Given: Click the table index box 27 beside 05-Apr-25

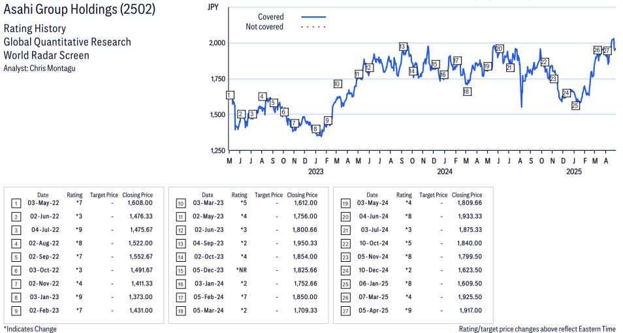Looking at the screenshot, I should point(345,311).
